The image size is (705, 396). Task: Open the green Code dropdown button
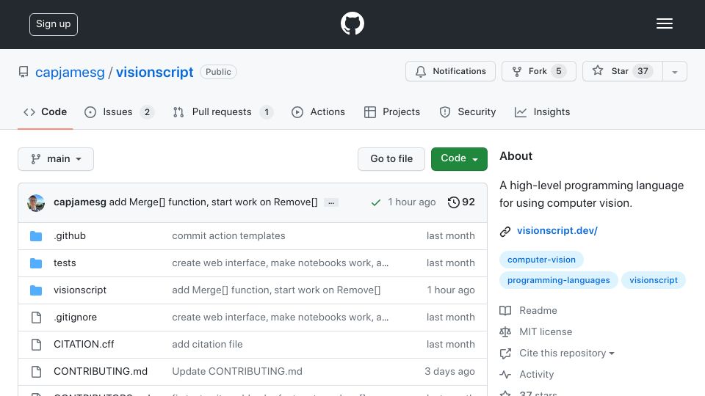459,159
